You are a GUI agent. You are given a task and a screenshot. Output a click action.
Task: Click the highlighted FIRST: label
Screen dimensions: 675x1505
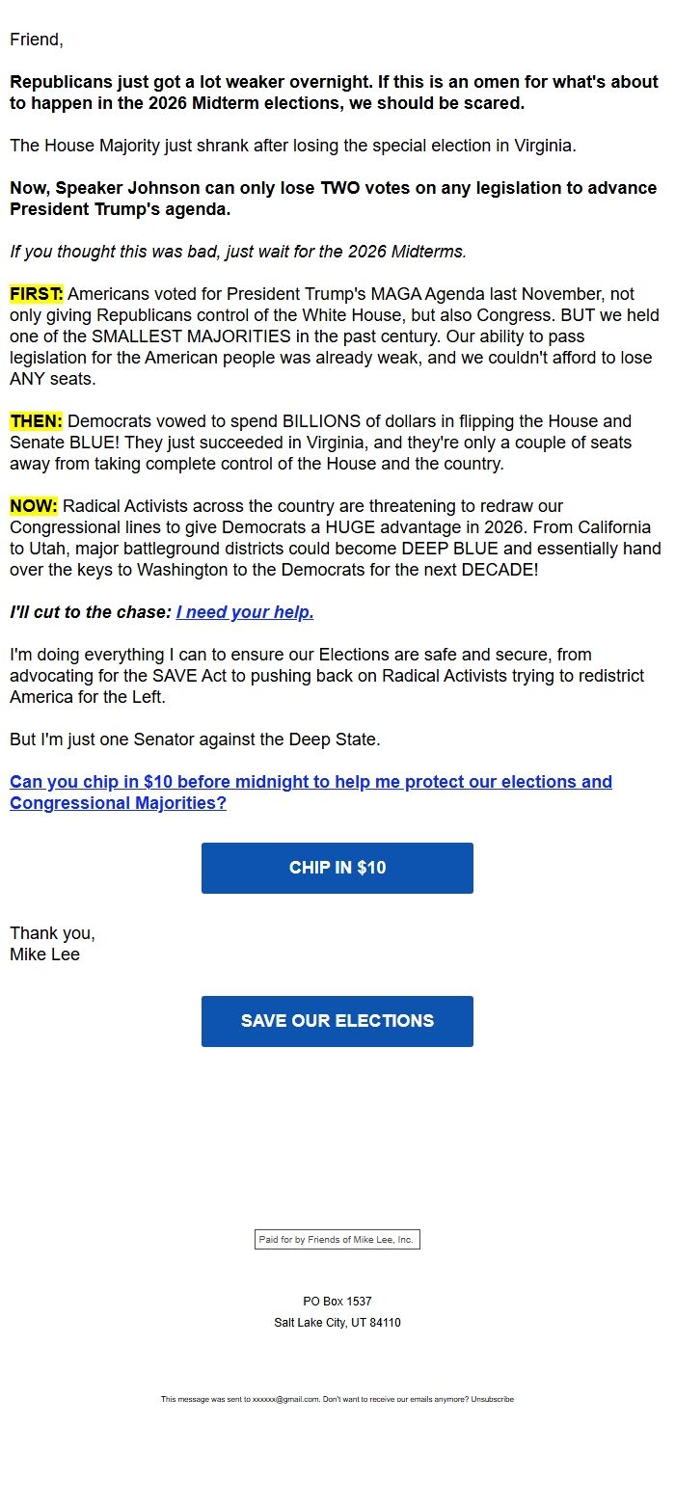pyautogui.click(x=36, y=294)
